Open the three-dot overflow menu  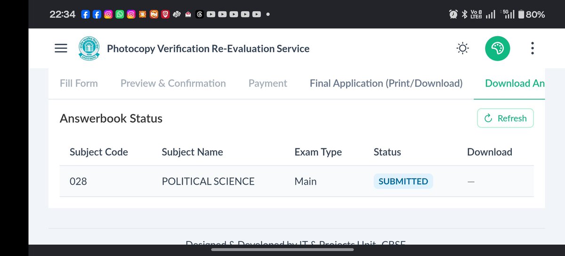coord(532,48)
